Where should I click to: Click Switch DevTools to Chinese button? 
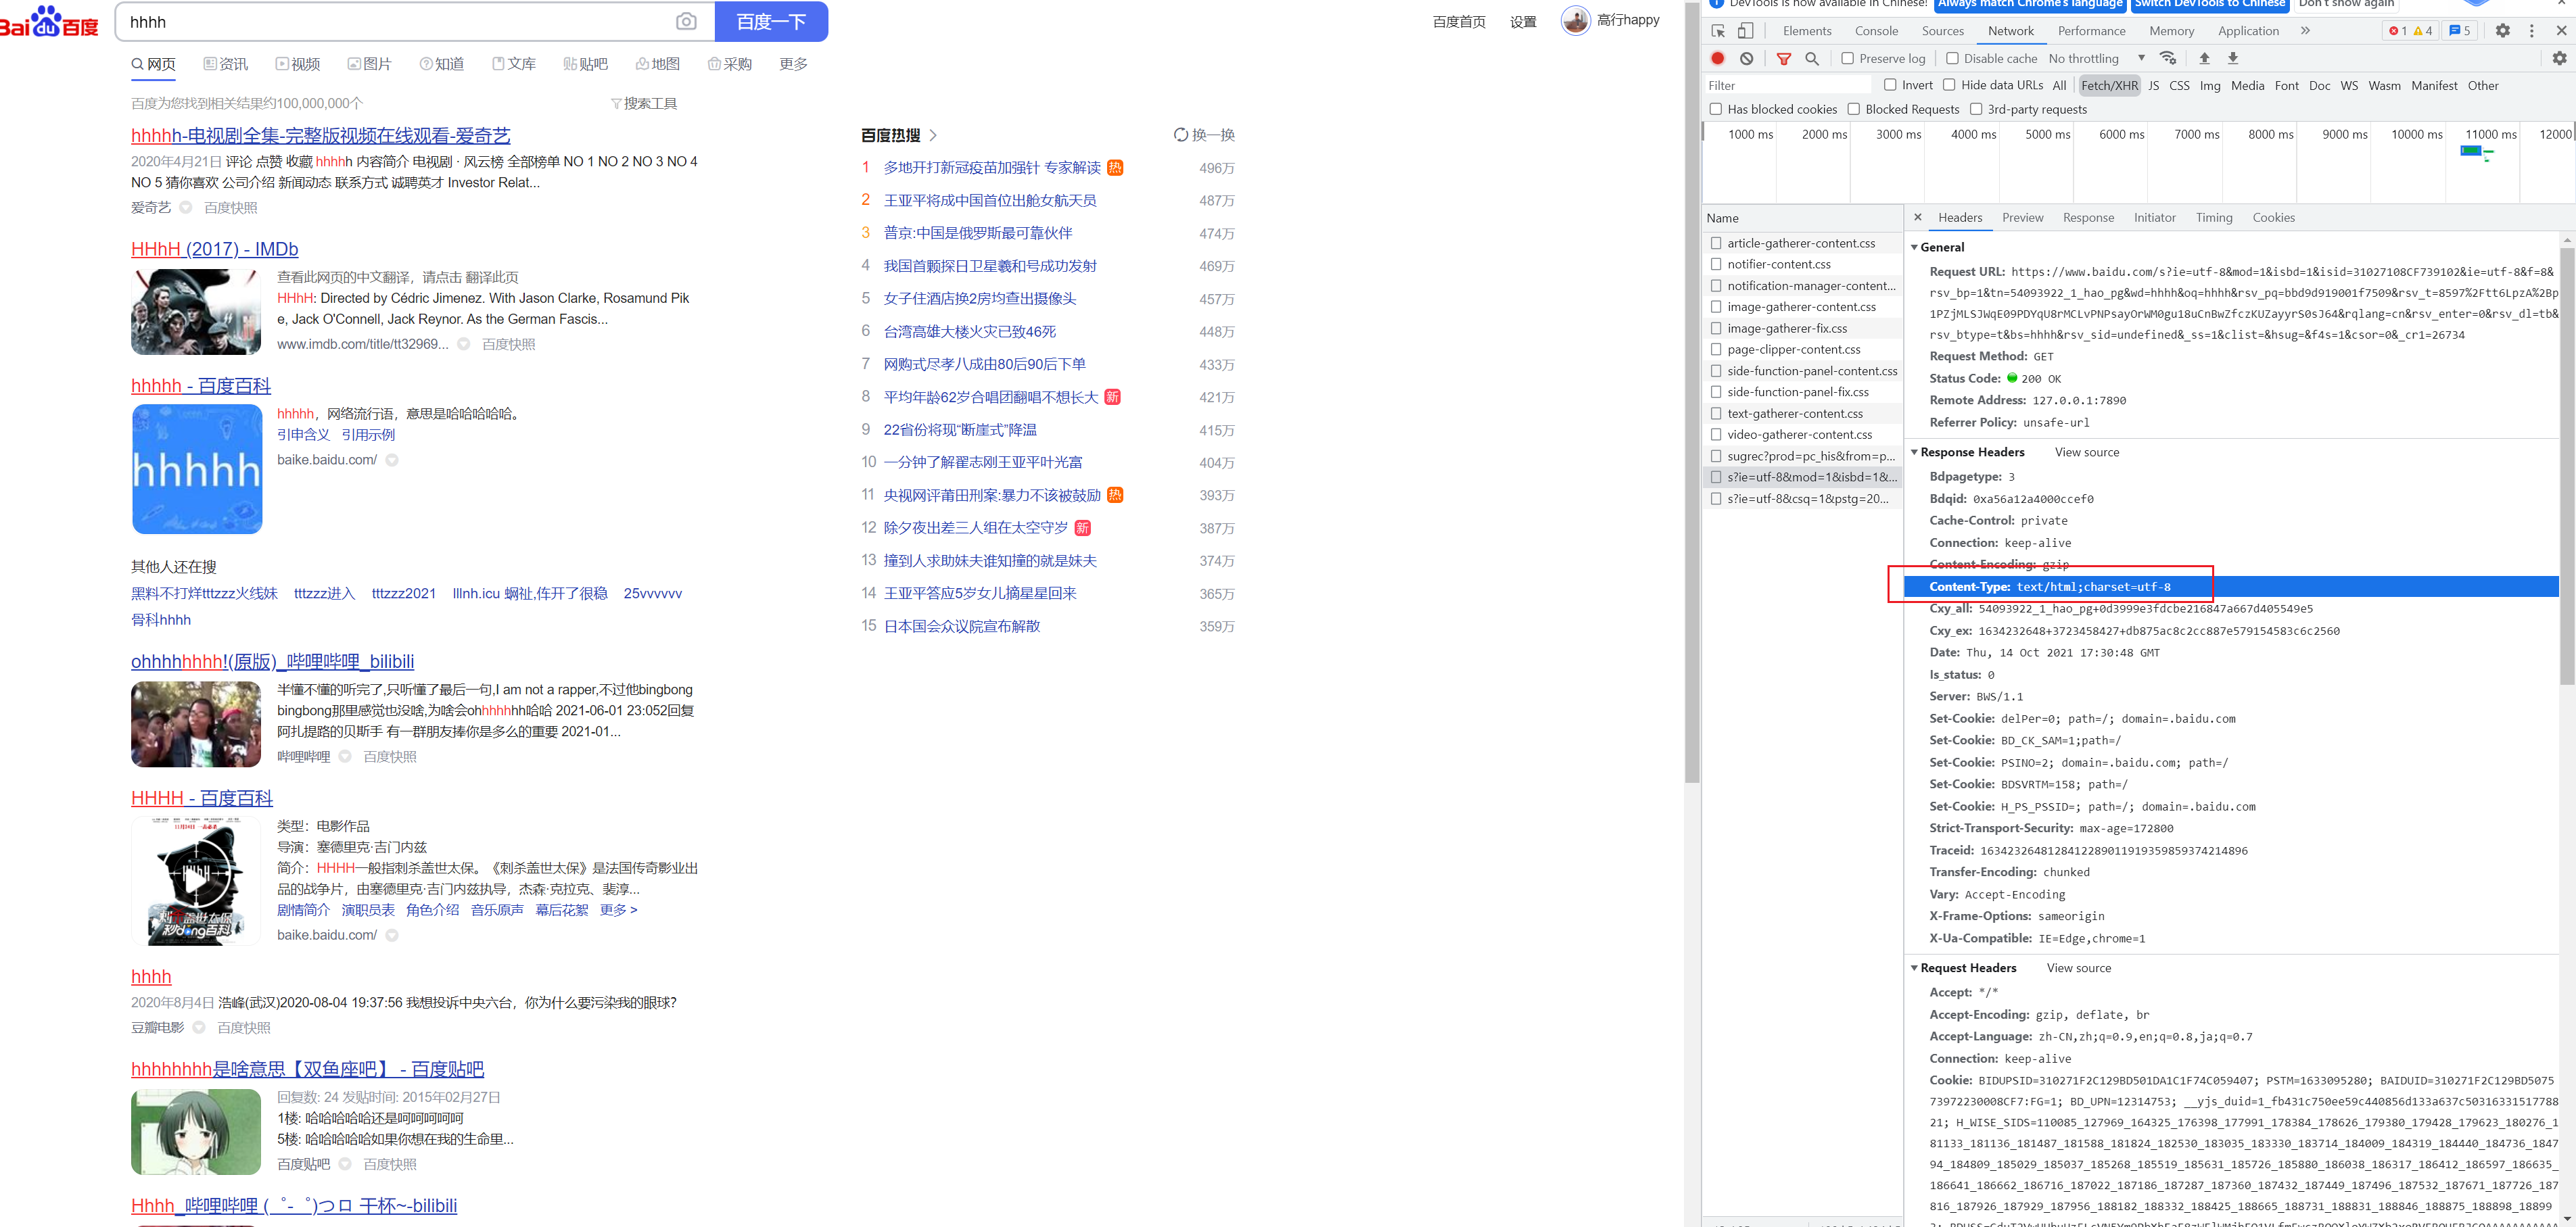coord(2209,4)
